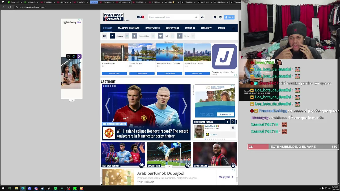
Task: Click 'Megnyitás' on the bottom ad
Action: coord(226,177)
